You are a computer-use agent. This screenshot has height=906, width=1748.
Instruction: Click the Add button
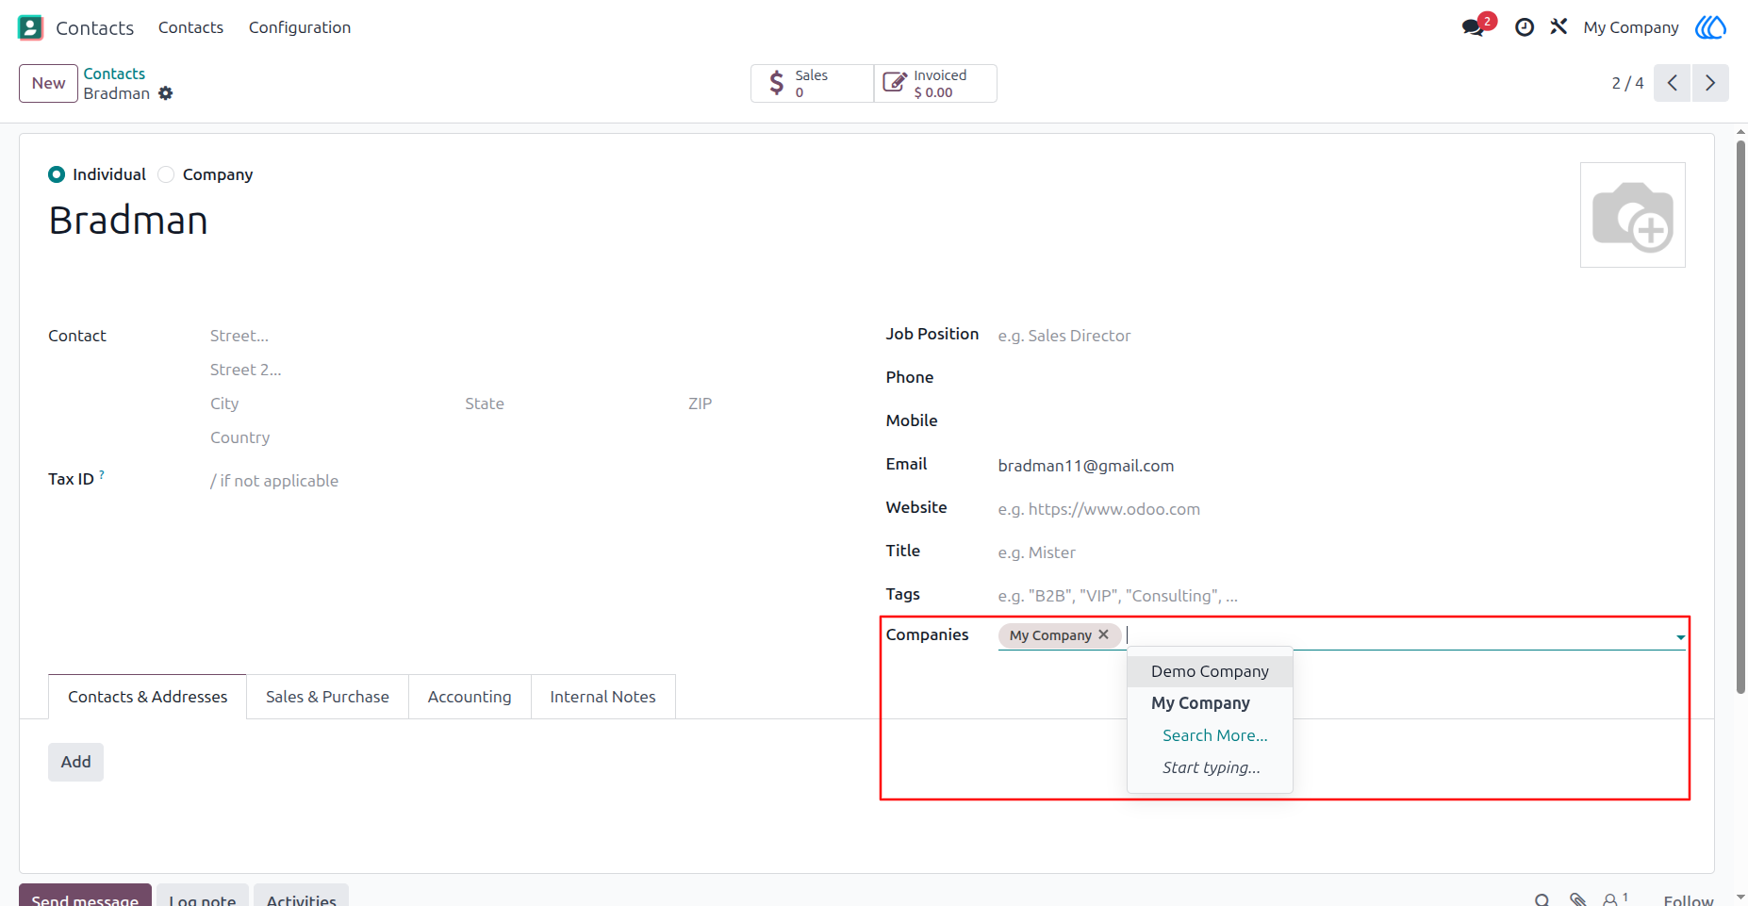pyautogui.click(x=75, y=762)
